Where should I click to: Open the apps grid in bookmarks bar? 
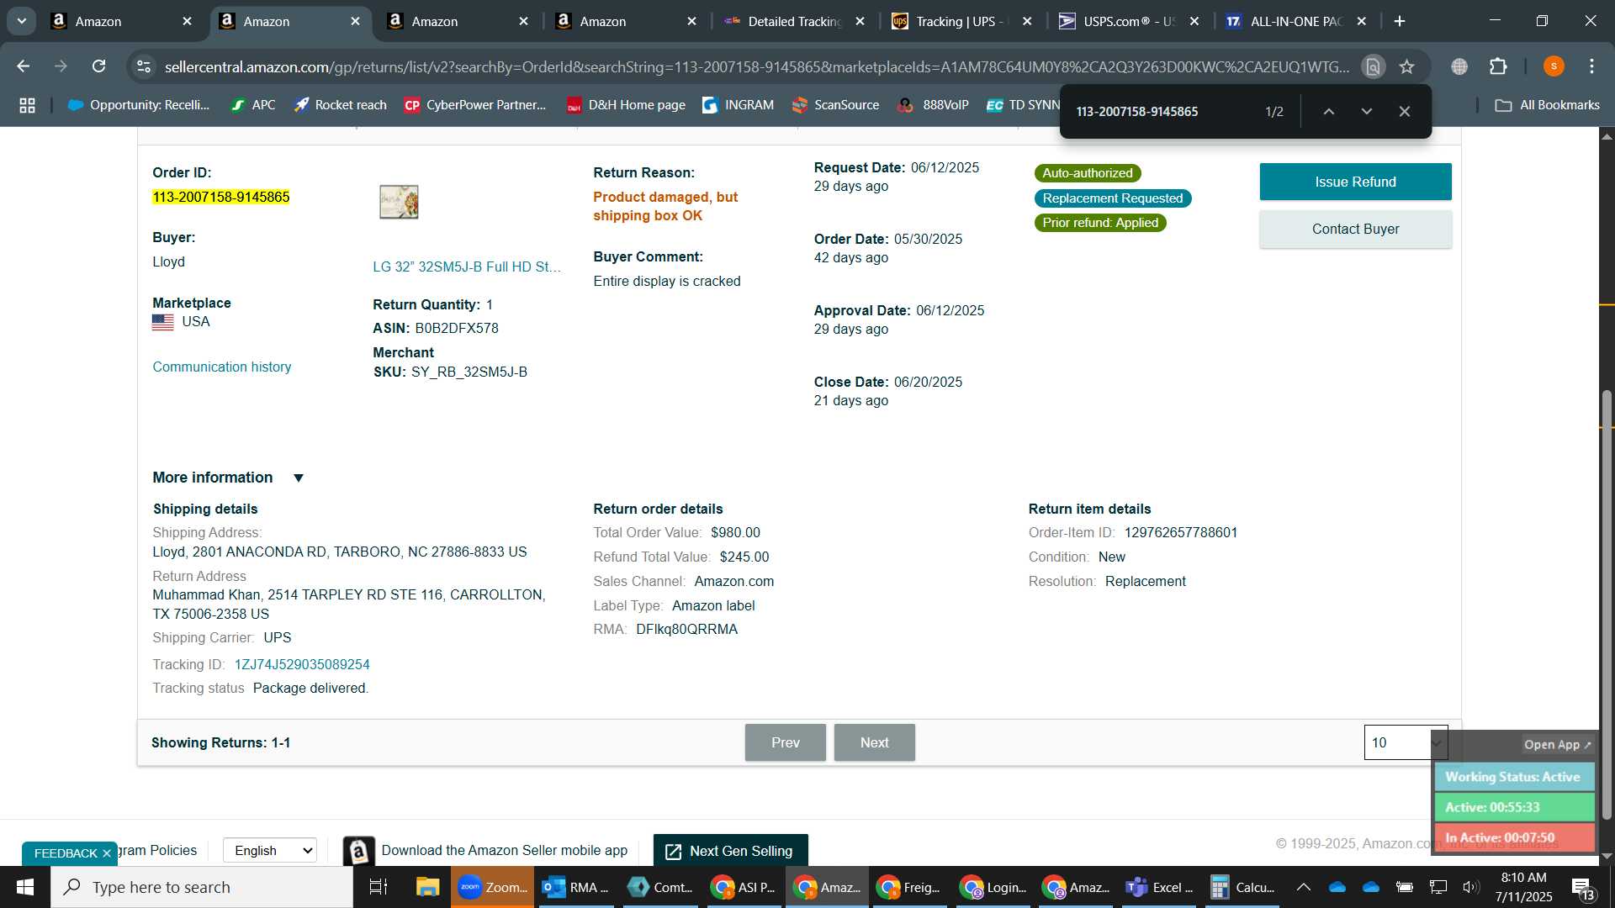(x=27, y=105)
